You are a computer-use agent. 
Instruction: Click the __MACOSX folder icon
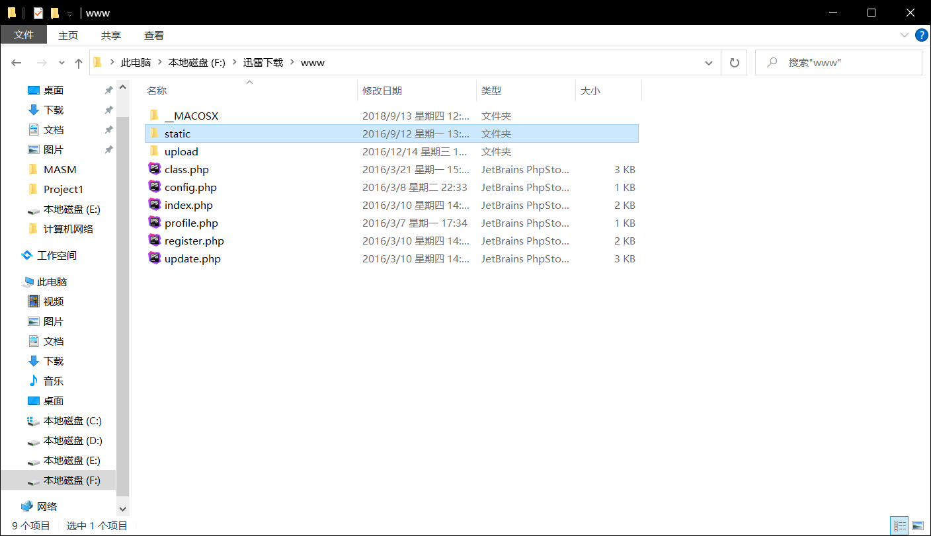154,116
